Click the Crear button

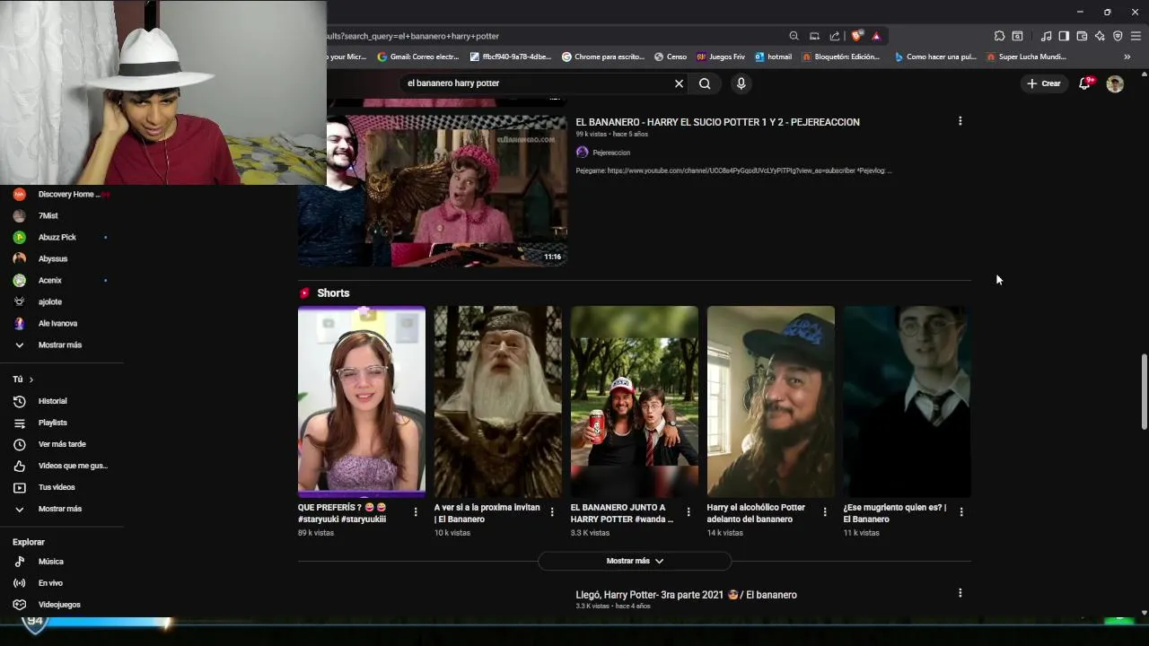[1044, 83]
